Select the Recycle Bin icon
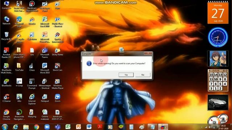The image size is (232, 130). [7, 36]
